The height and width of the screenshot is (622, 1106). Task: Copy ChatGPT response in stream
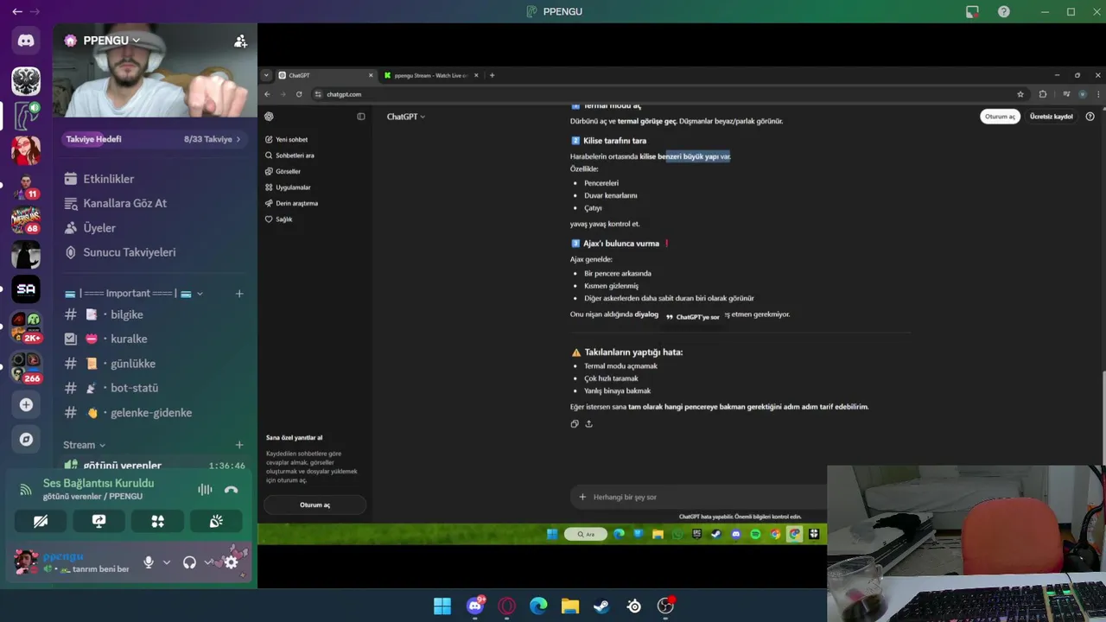click(575, 423)
